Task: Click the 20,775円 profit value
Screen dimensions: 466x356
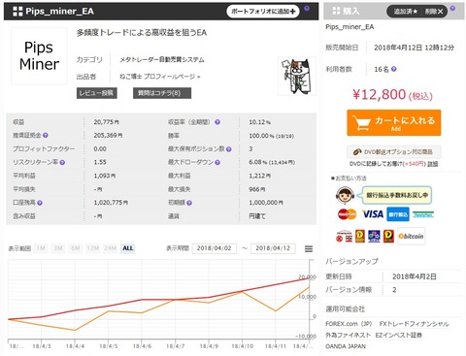Action: click(x=107, y=122)
